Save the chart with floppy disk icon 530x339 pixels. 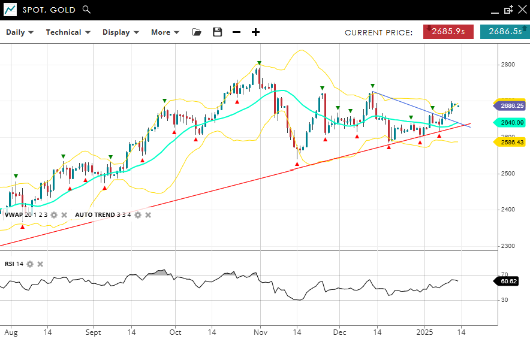[217, 32]
